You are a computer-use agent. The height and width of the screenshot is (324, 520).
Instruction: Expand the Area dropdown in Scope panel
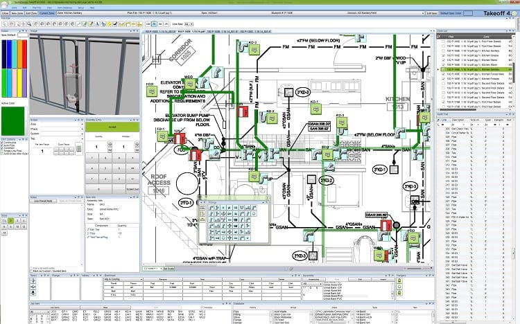click(x=61, y=124)
